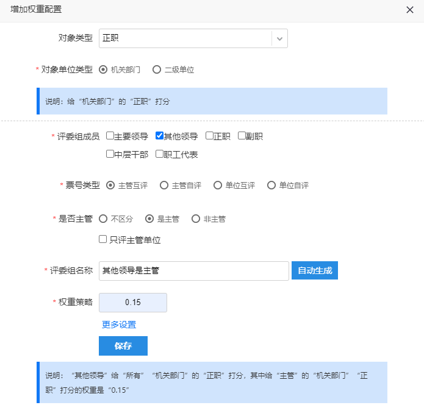Viewport: 424px width, 408px height.
Task: Close the 增加权重配置 dialog
Action: pos(410,10)
